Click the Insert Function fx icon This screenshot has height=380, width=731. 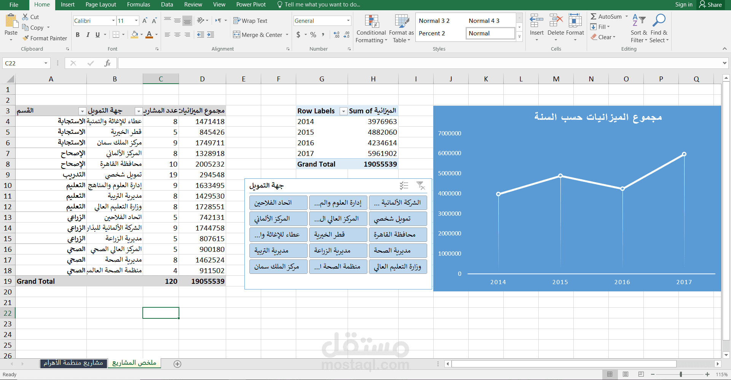107,63
